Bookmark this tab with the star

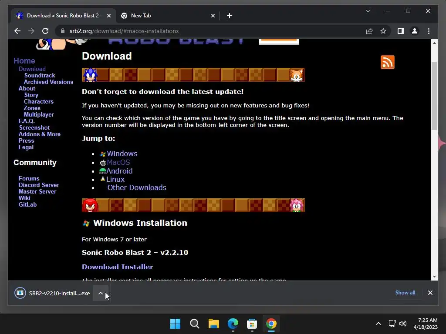tap(383, 31)
